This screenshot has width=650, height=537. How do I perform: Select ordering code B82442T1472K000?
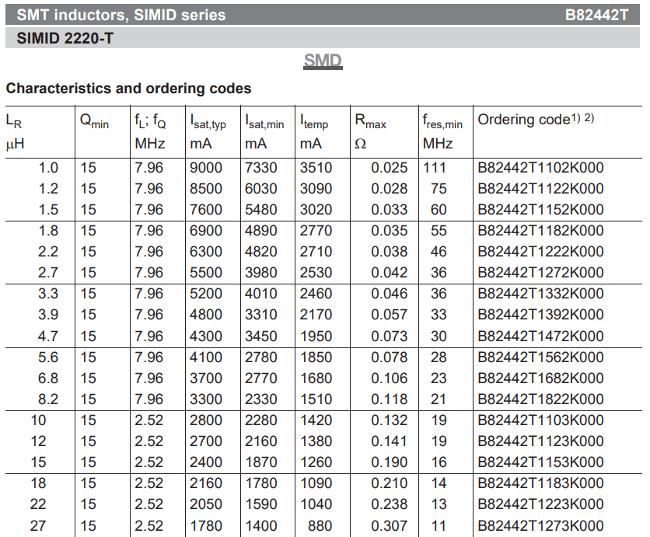point(540,336)
